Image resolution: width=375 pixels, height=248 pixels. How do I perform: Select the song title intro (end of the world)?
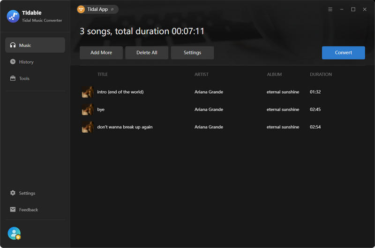click(120, 92)
